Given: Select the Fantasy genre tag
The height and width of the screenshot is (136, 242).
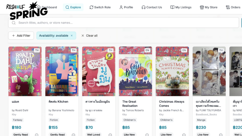Looking at the screenshot, I should click(18, 120).
